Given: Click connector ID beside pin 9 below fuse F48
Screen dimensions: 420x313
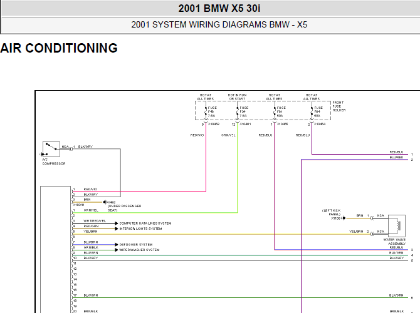Looking at the screenshot, I should (214, 124).
